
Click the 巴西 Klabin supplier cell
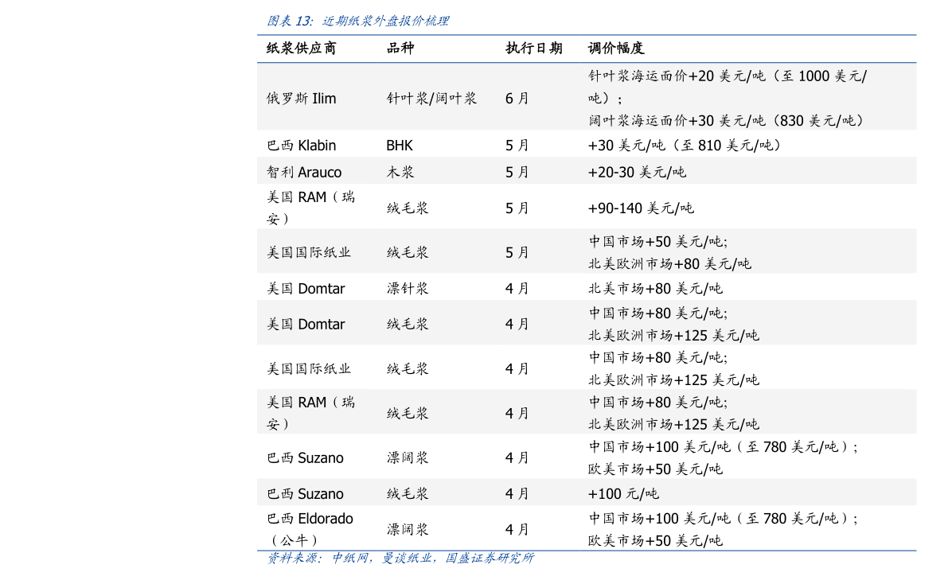point(301,145)
